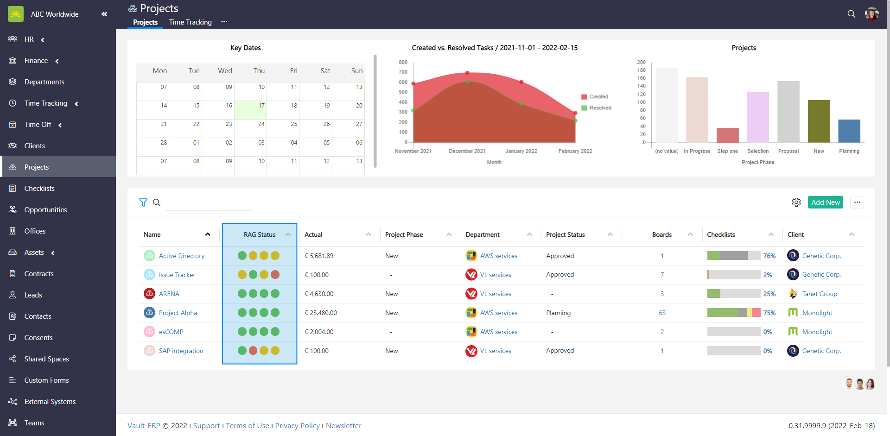
Task: Click the table search magnifier icon
Action: [157, 202]
